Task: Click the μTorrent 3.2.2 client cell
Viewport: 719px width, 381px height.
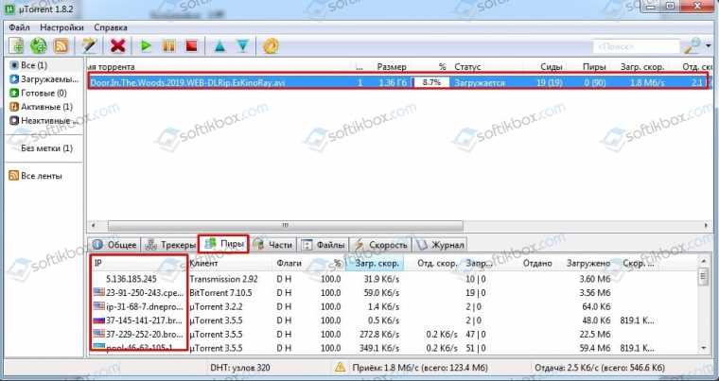Action: 216,306
